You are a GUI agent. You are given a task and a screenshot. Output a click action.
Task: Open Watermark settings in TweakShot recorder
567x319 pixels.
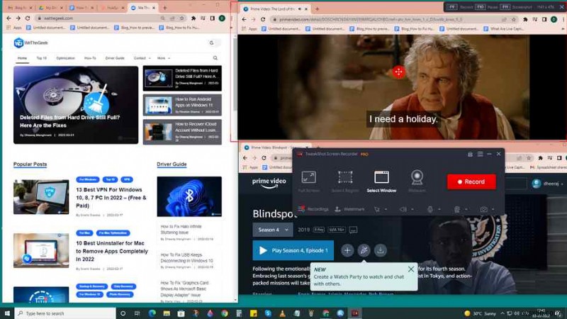(x=349, y=209)
